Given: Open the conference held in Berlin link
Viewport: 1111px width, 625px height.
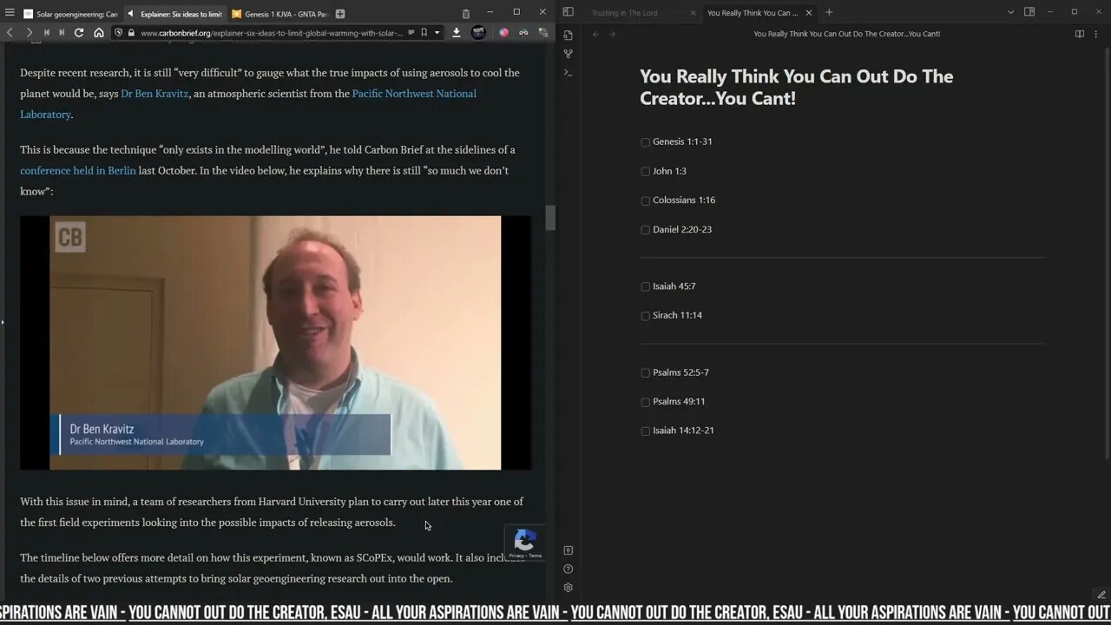Looking at the screenshot, I should point(78,170).
